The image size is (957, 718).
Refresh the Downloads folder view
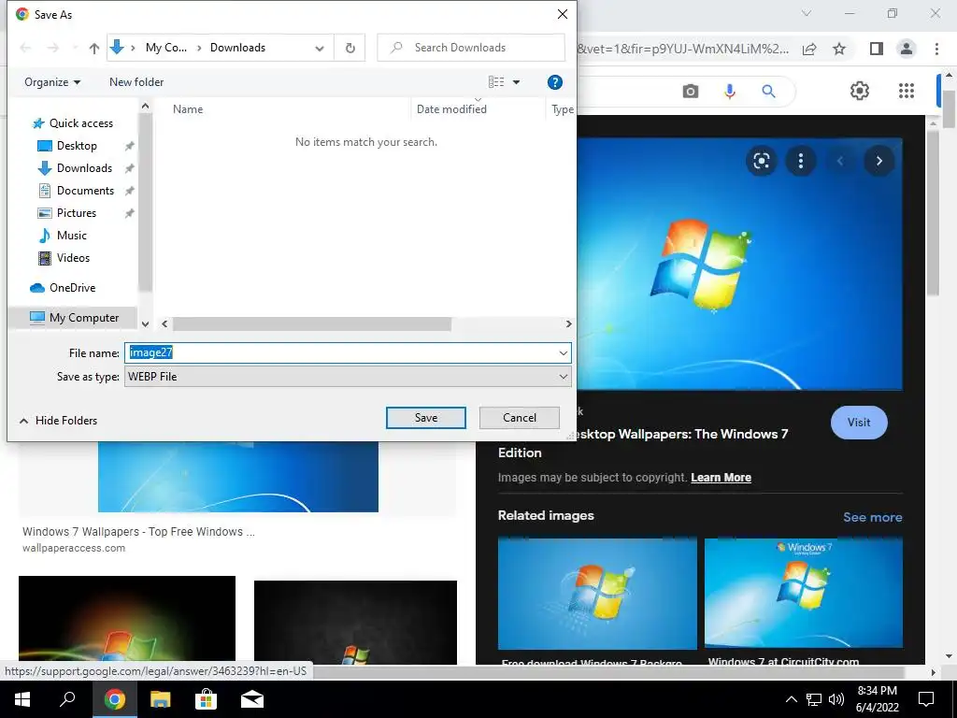click(x=350, y=48)
